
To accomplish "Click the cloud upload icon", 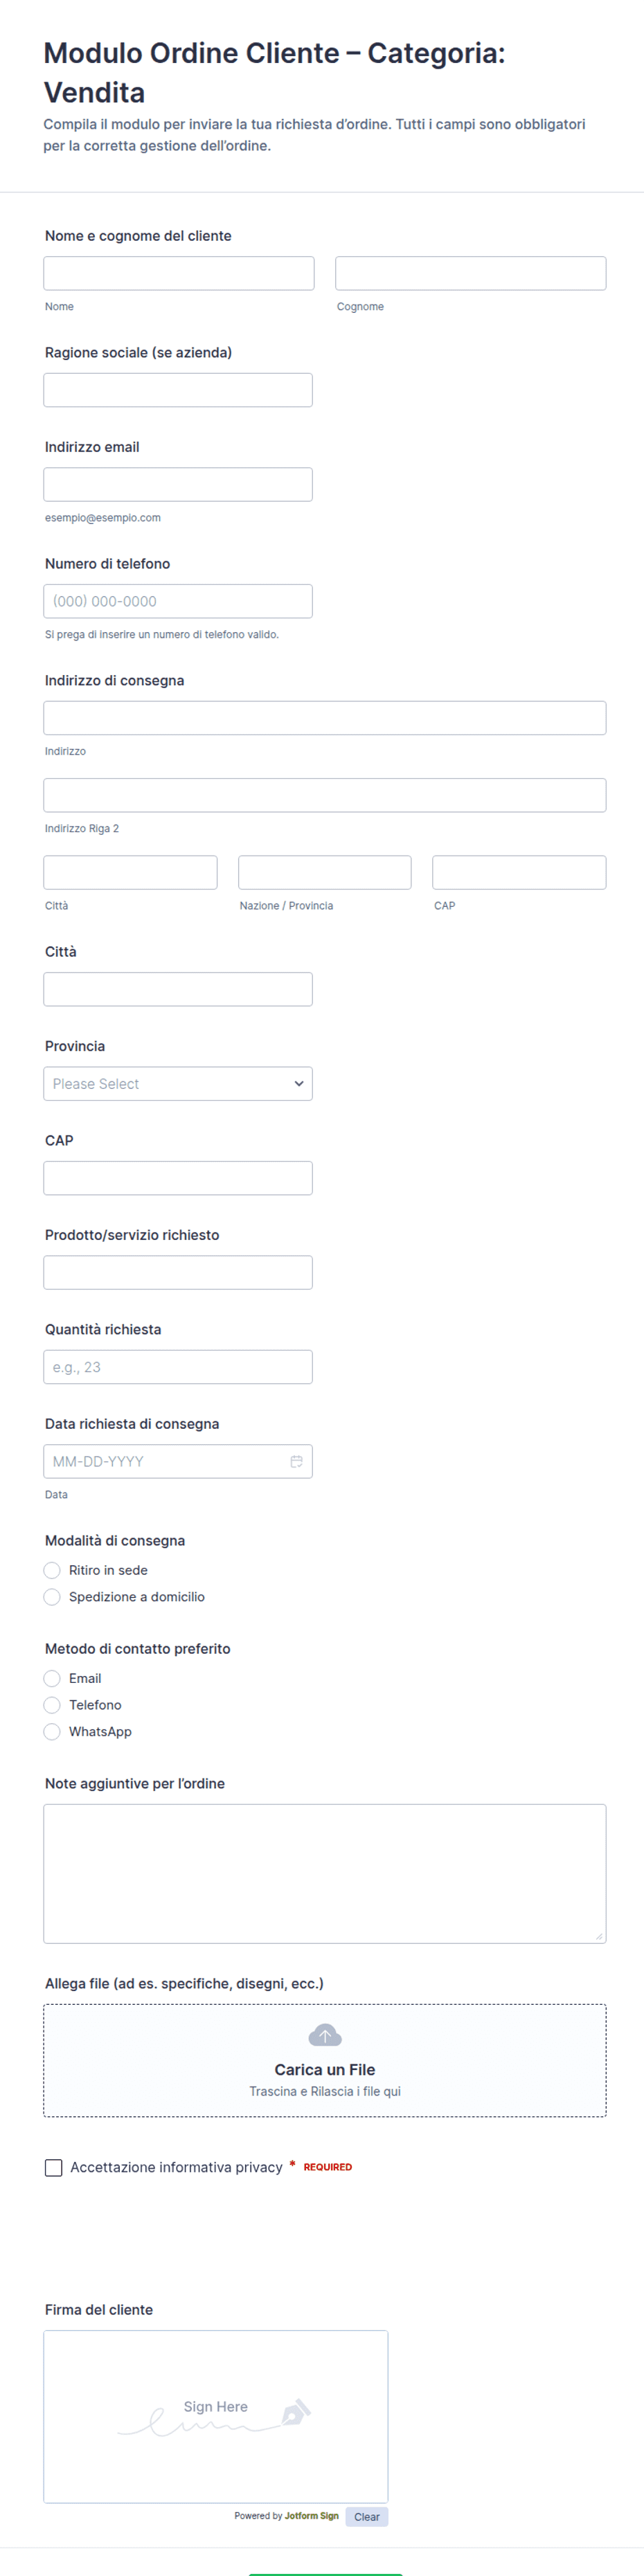I will [325, 2035].
